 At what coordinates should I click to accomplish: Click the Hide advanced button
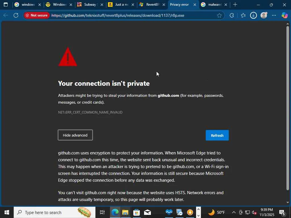[75, 135]
